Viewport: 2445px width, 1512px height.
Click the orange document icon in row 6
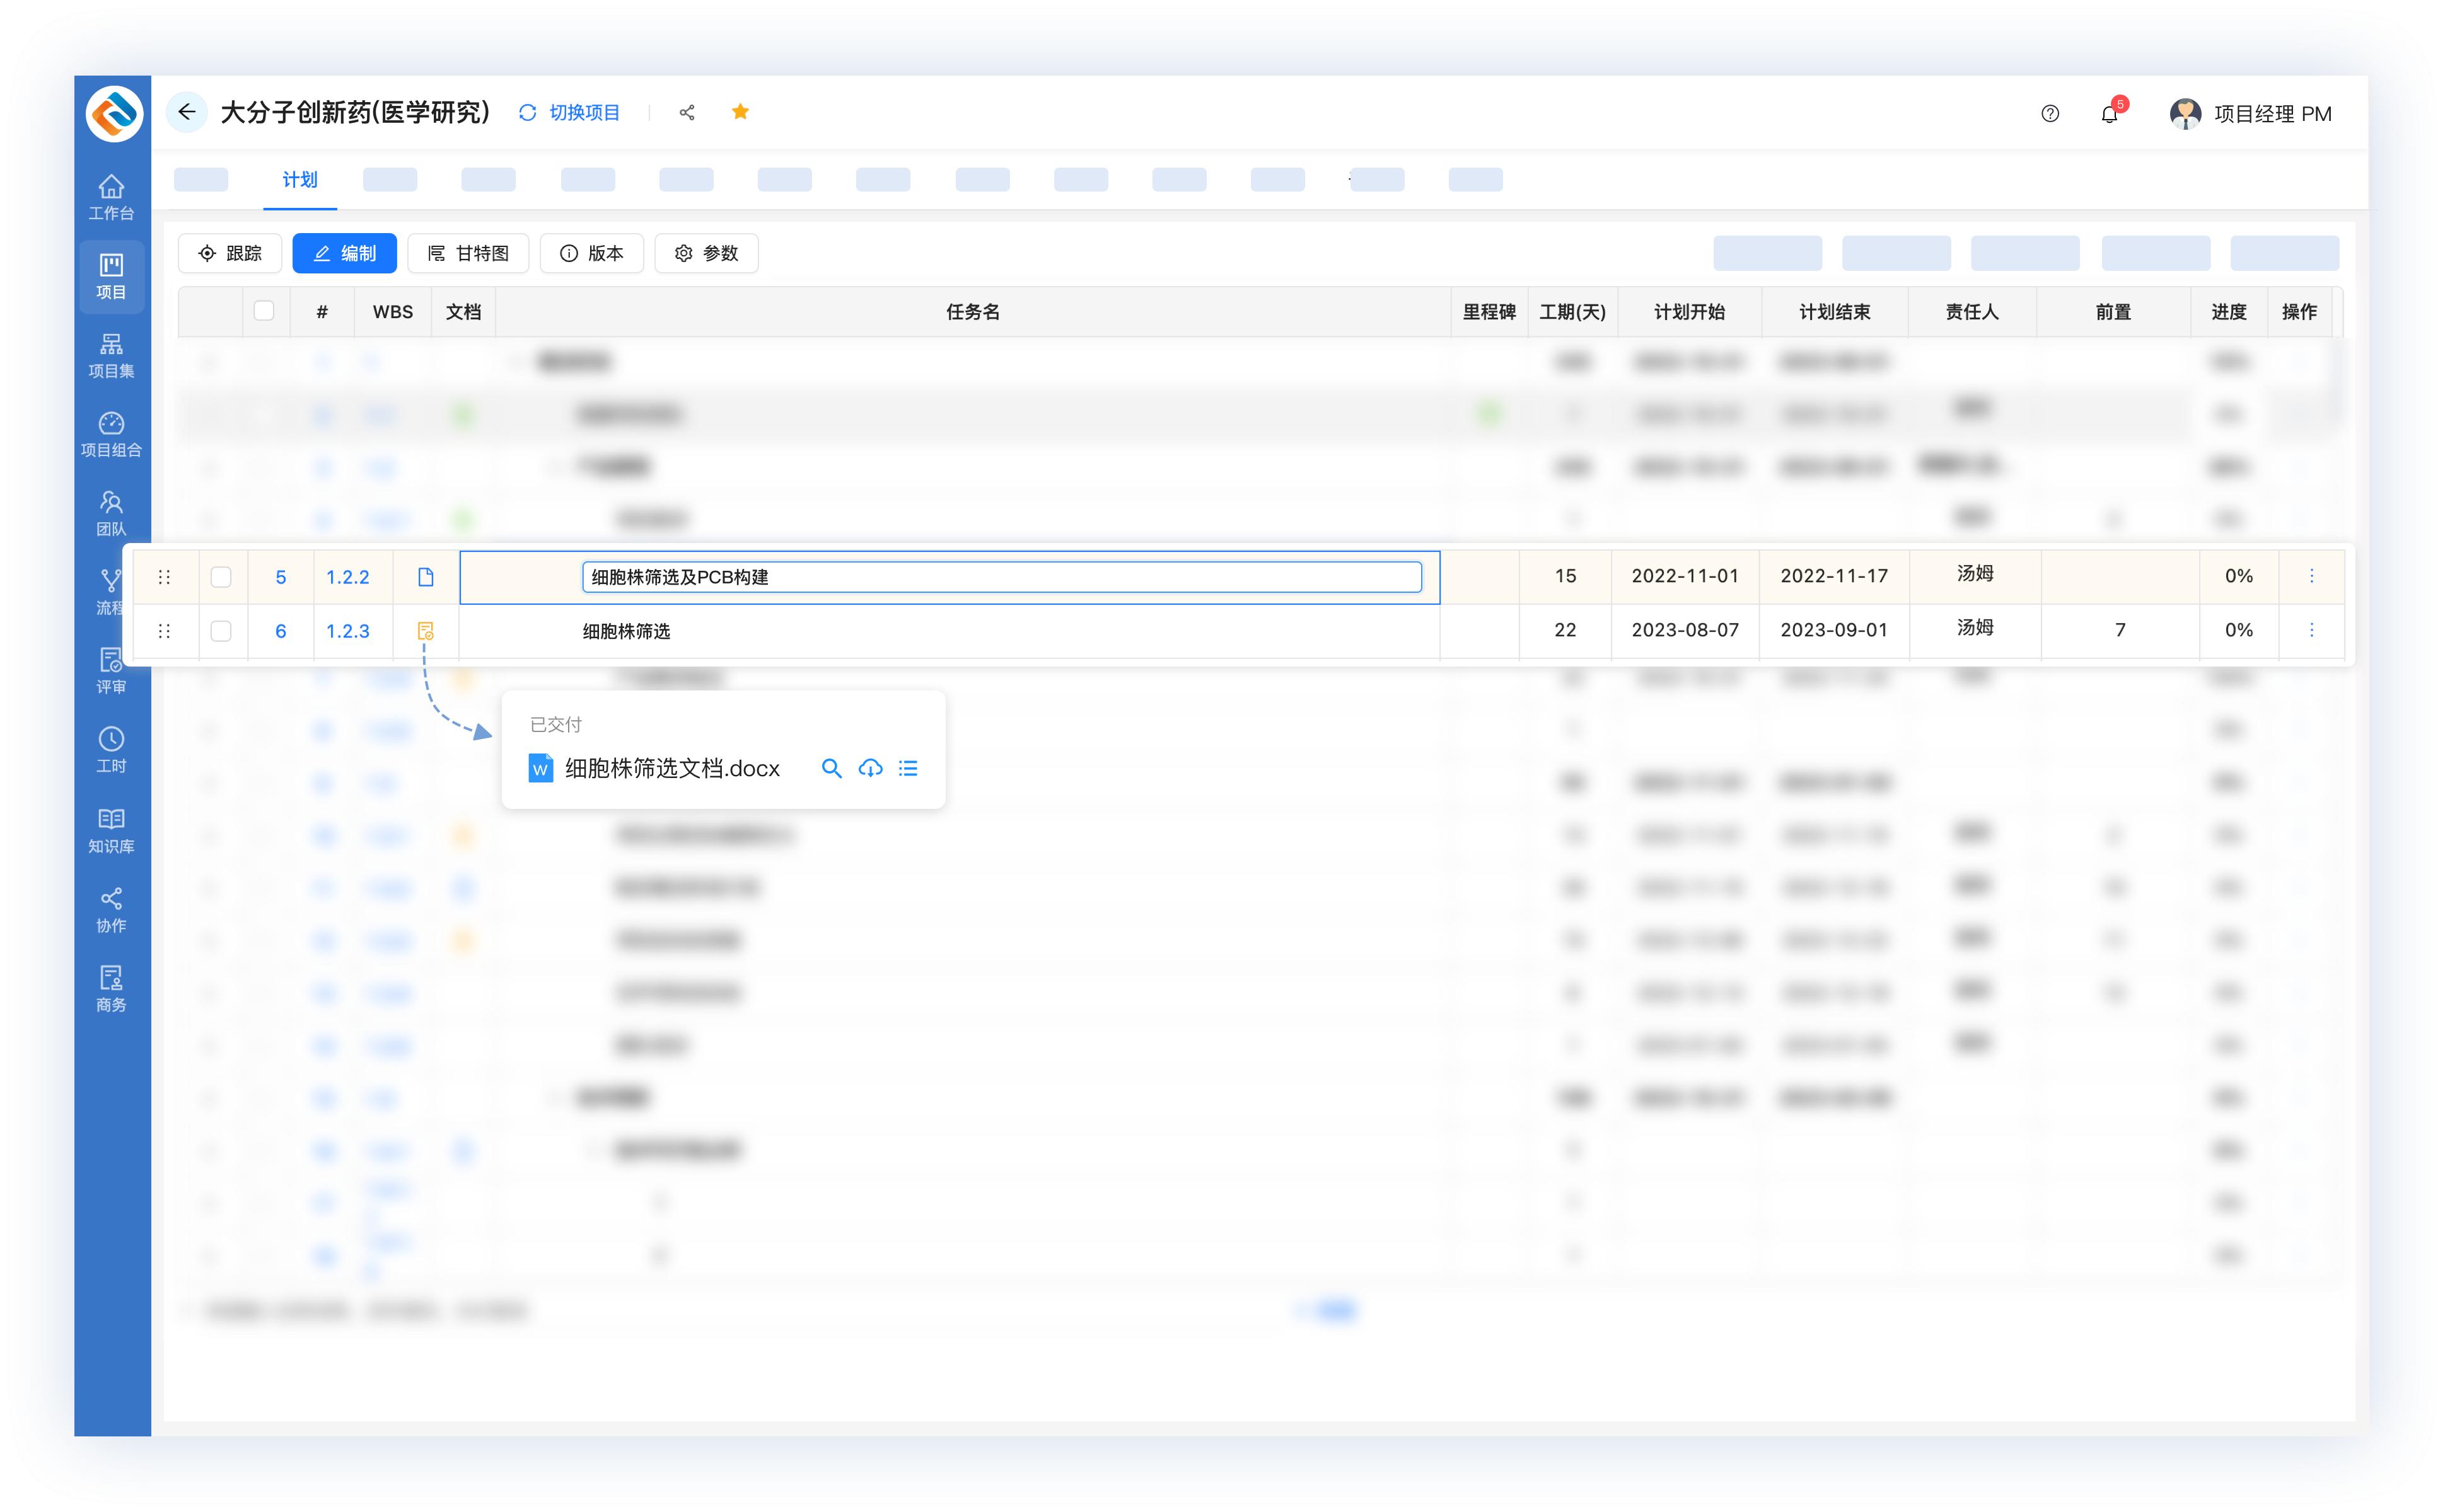tap(426, 631)
